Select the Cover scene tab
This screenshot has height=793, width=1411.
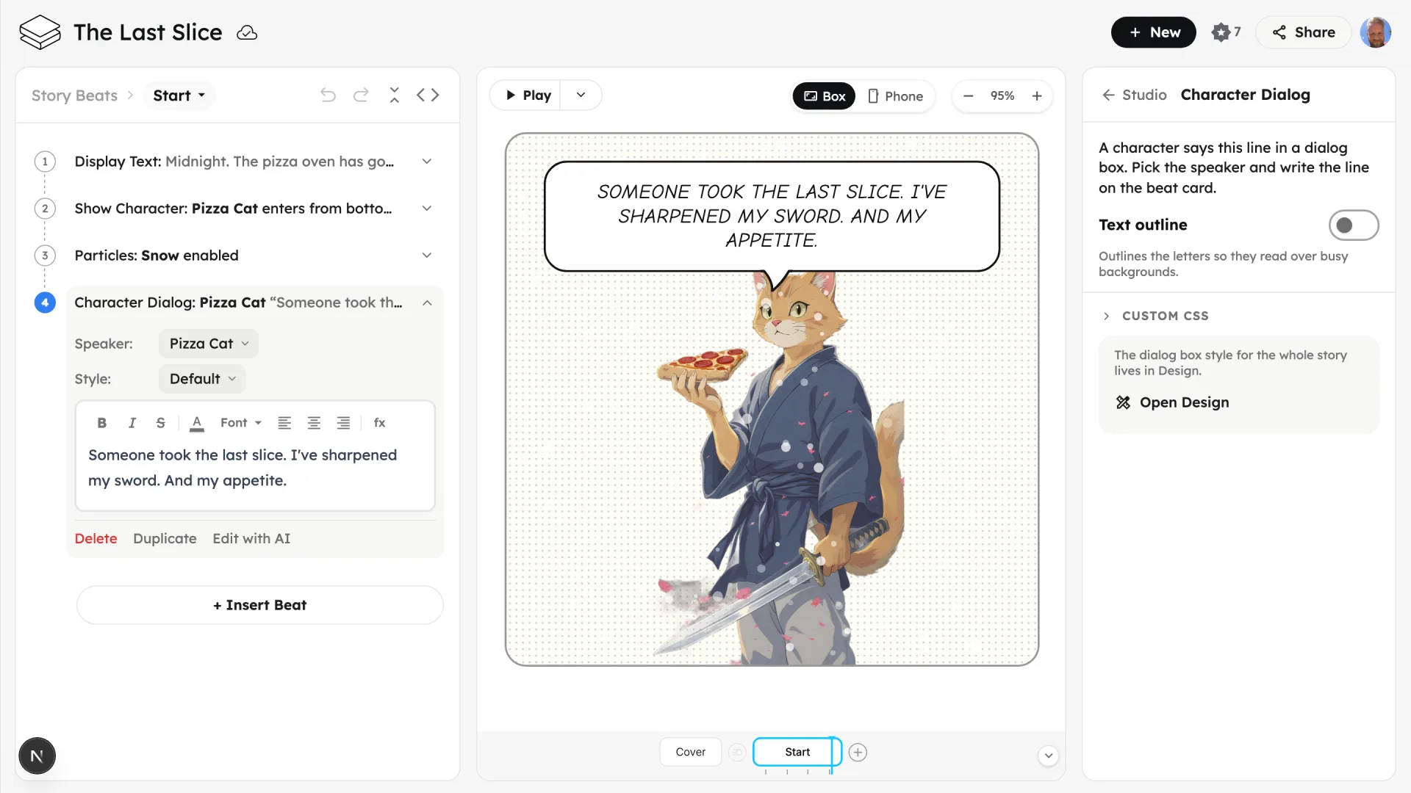click(x=690, y=752)
